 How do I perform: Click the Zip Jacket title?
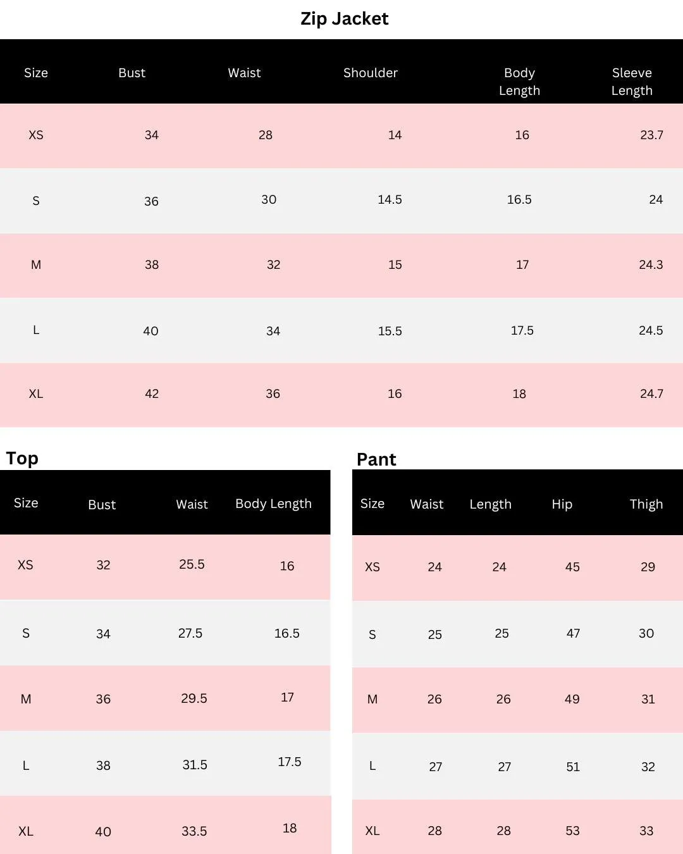click(344, 19)
